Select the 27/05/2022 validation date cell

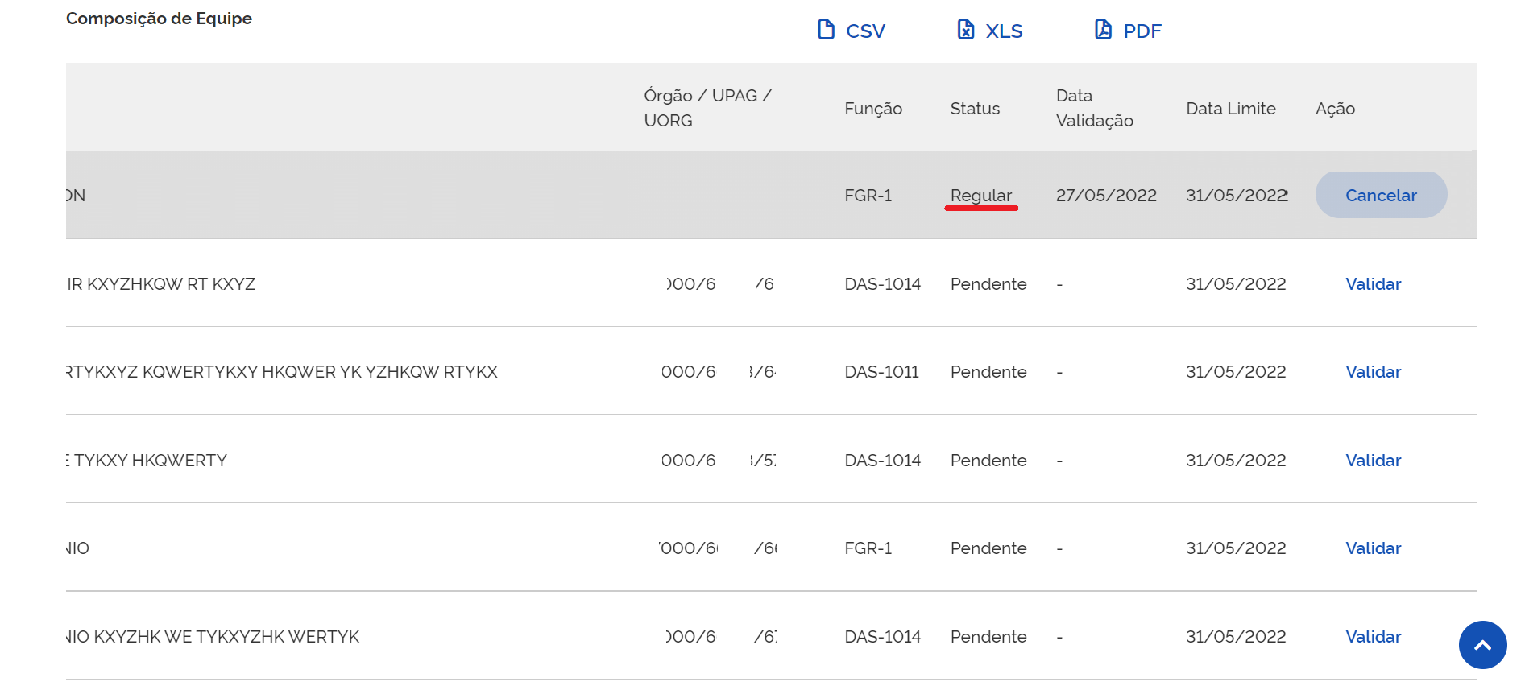click(1105, 196)
